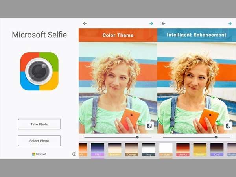
Task: Select the 1965 filter swatch
Action: (x=98, y=149)
